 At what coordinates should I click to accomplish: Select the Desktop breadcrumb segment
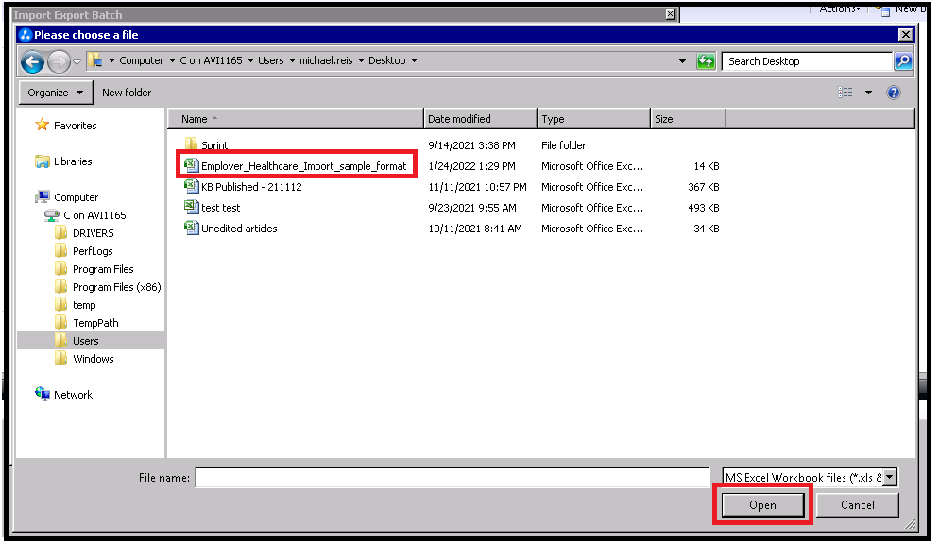coord(387,60)
